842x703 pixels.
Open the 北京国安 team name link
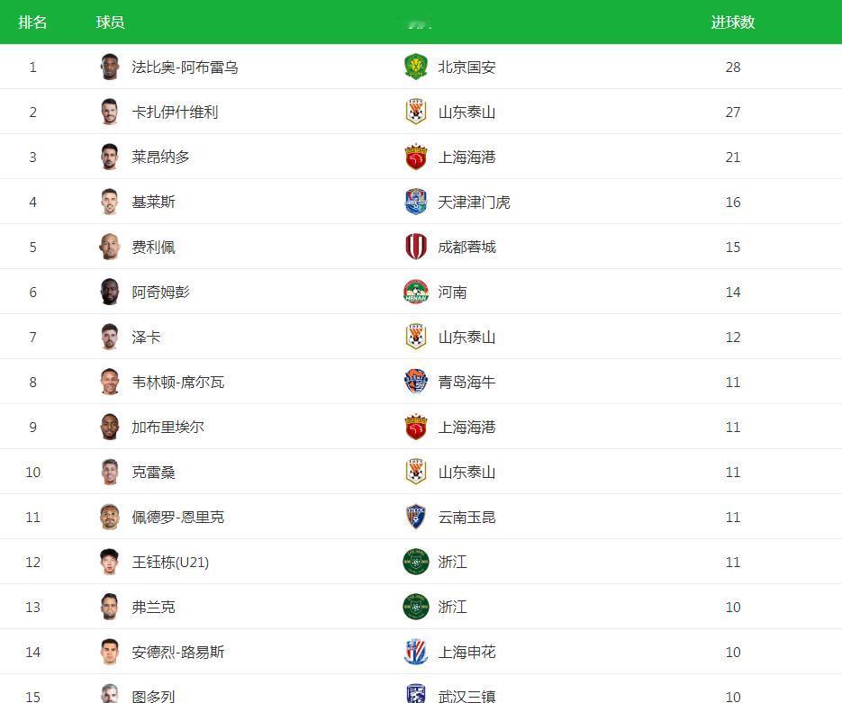tap(466, 68)
